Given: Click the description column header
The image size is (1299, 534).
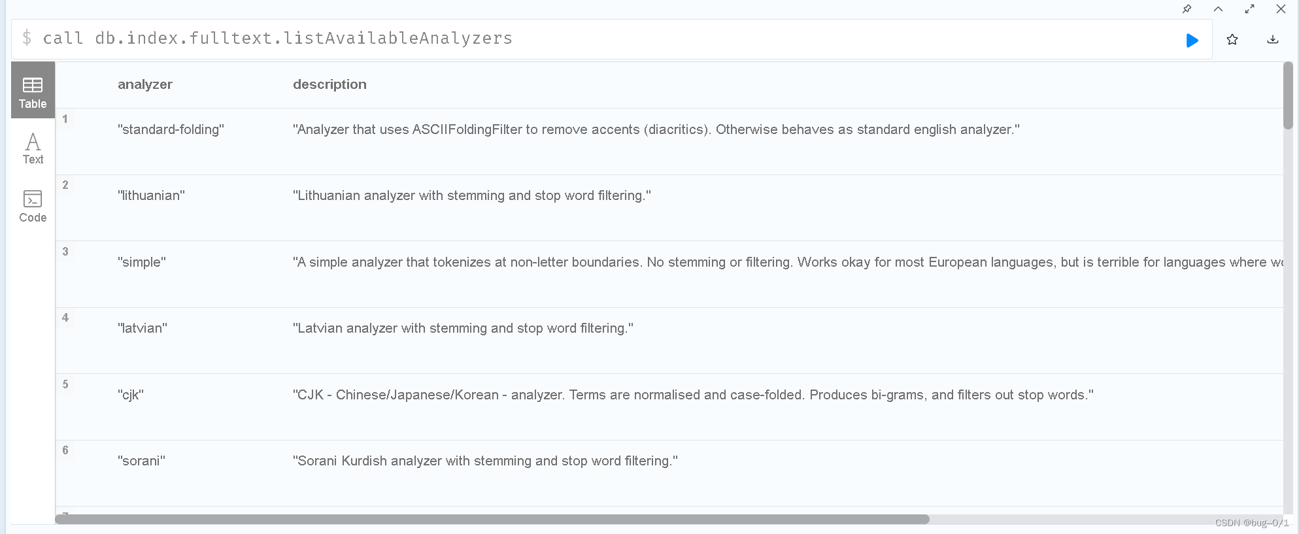Looking at the screenshot, I should coord(329,84).
